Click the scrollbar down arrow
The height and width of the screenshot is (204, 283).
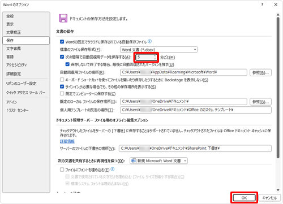(278, 190)
